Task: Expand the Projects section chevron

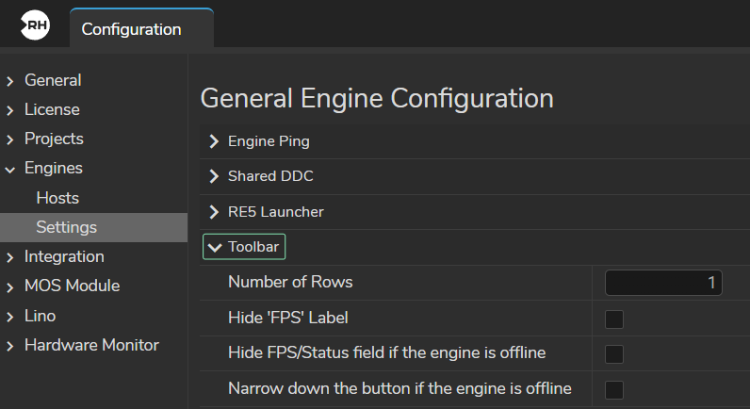Action: click(x=10, y=139)
